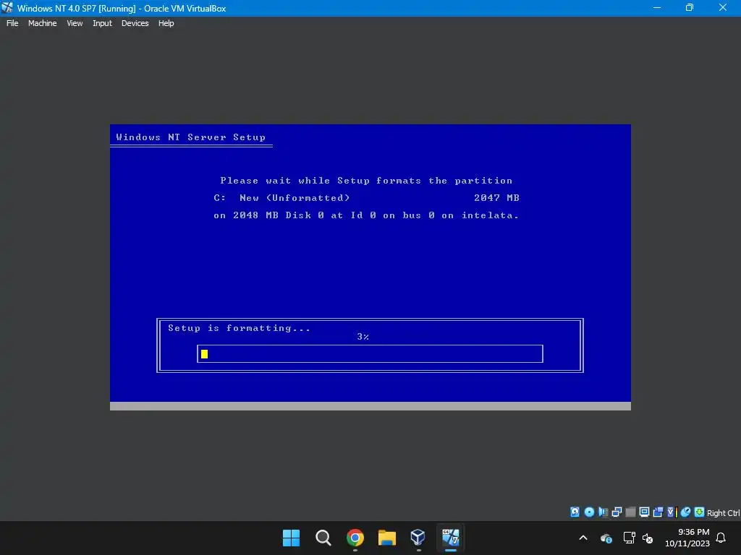Open the clock showing 9:36 PM
Viewport: 741px width, 555px height.
pos(687,538)
